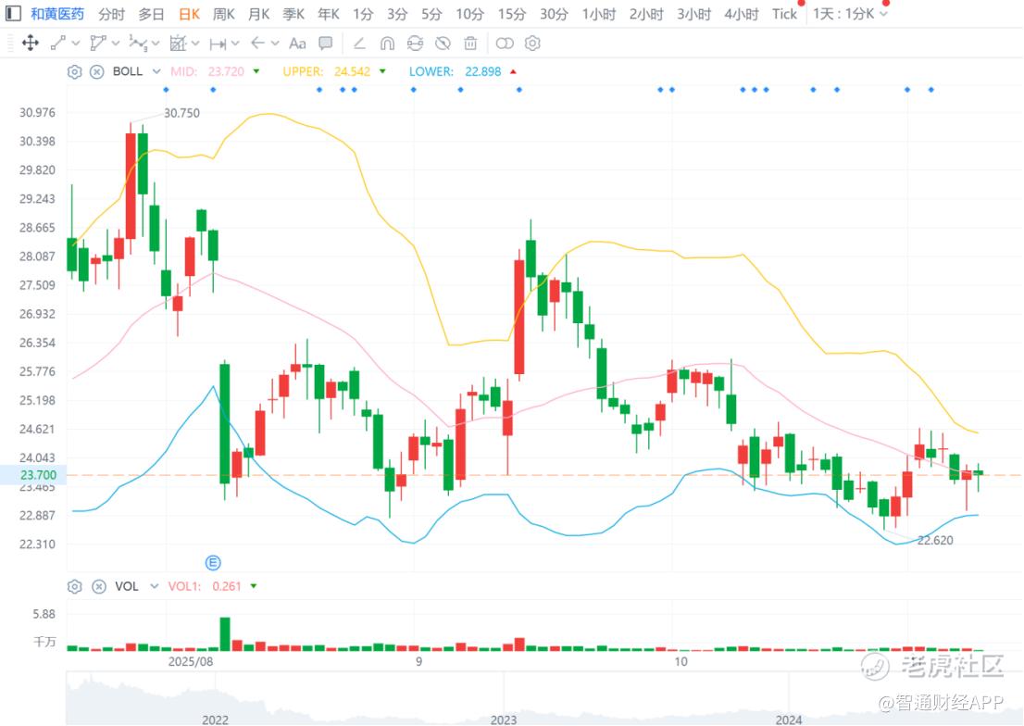Switch to 3分 three-minute chart

[397, 14]
